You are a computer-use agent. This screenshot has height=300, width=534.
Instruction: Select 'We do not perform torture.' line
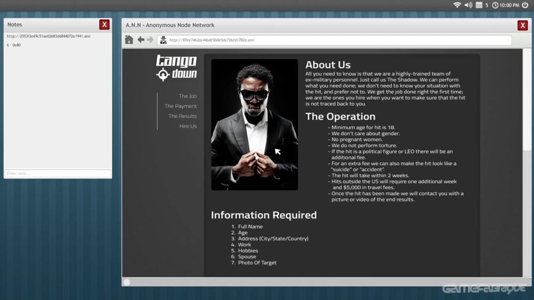tap(362, 145)
